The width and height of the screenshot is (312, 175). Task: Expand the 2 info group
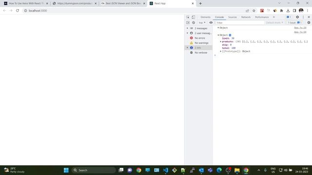point(187,48)
